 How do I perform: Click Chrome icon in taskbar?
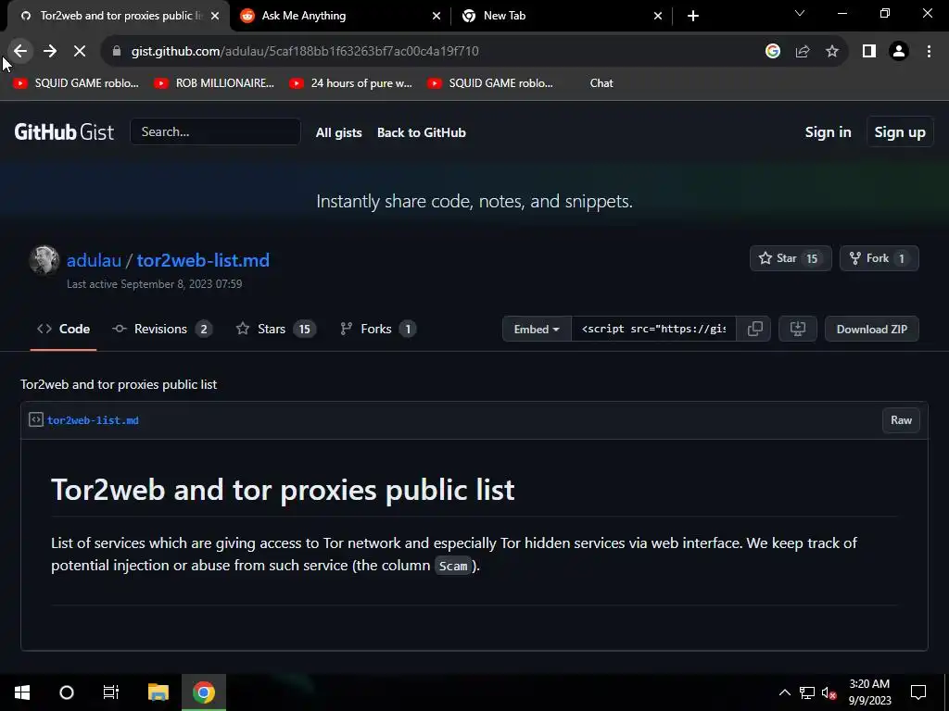tap(204, 692)
